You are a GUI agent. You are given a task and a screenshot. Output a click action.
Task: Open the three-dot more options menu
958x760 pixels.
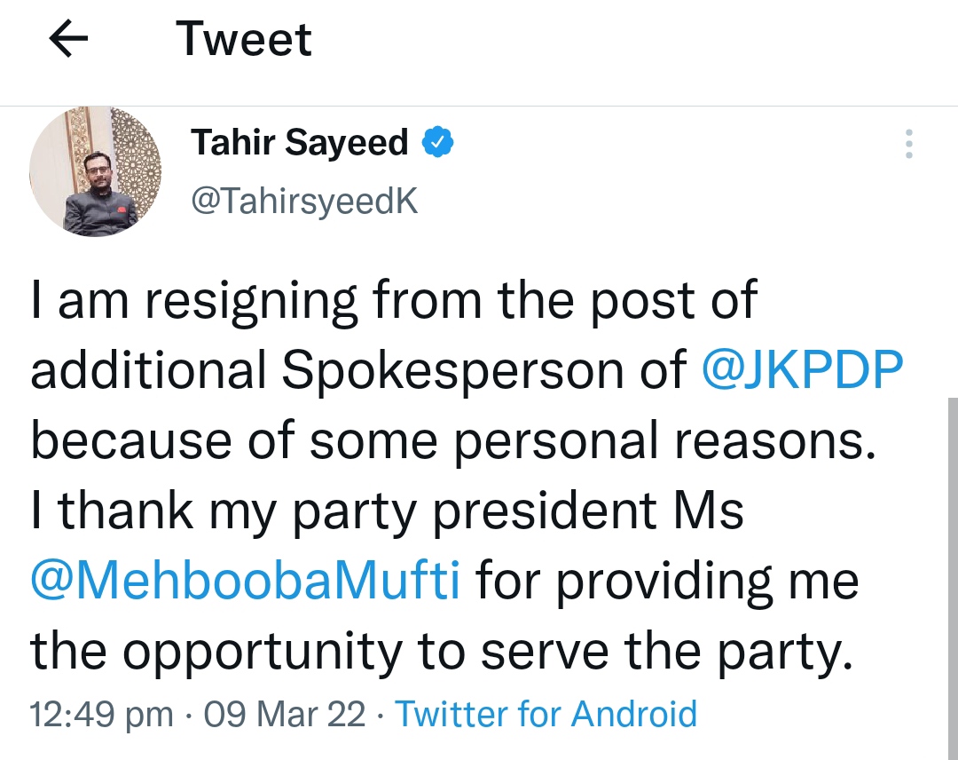tap(907, 144)
